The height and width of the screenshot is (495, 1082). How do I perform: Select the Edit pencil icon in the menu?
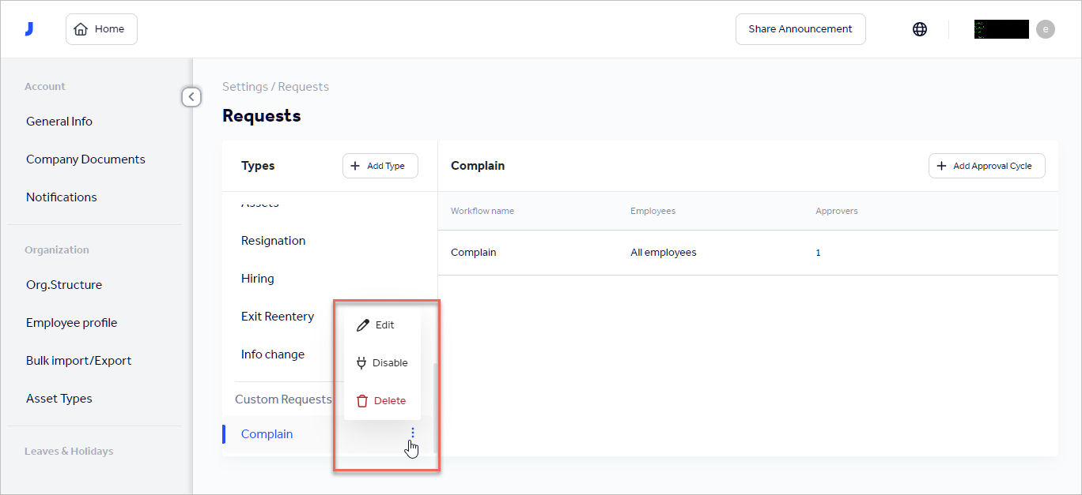(363, 324)
